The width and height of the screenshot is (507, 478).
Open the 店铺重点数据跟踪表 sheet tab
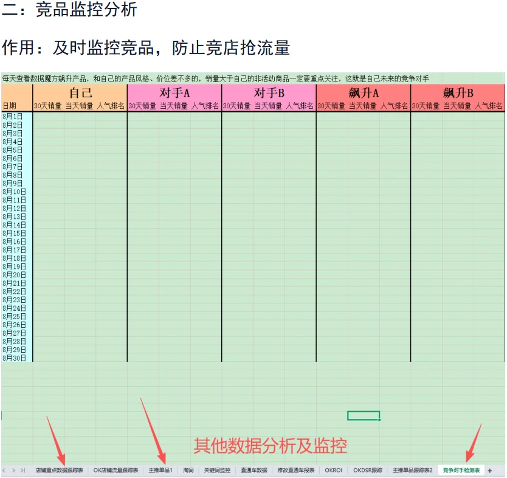point(59,470)
